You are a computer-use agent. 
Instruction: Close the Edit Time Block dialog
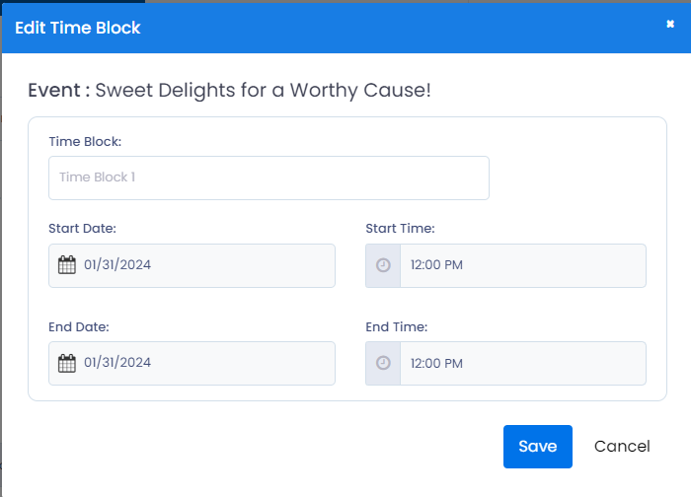[670, 24]
